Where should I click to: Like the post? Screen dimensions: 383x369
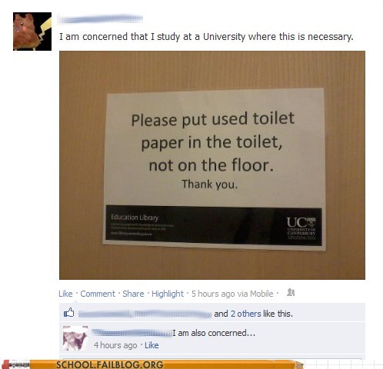pyautogui.click(x=65, y=294)
